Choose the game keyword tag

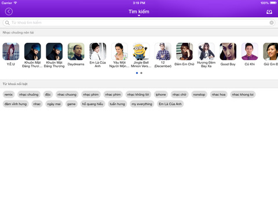[71, 104]
